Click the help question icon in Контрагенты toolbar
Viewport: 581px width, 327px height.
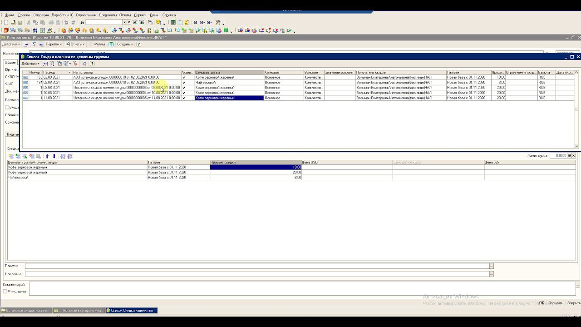click(x=138, y=44)
